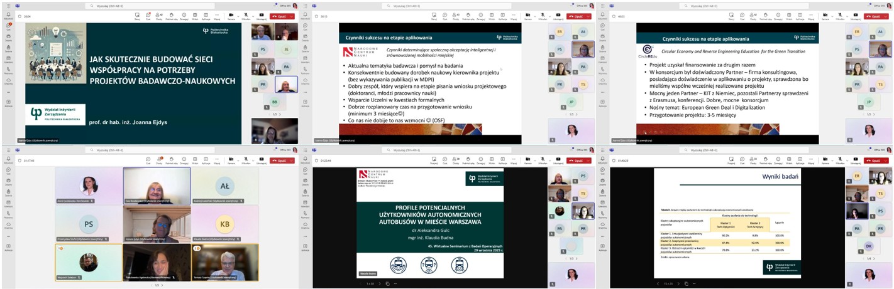This screenshot has width=894, height=289.
Task: Switch to Kalendarz in the title-slide window's sidebar
Action: tap(9, 60)
